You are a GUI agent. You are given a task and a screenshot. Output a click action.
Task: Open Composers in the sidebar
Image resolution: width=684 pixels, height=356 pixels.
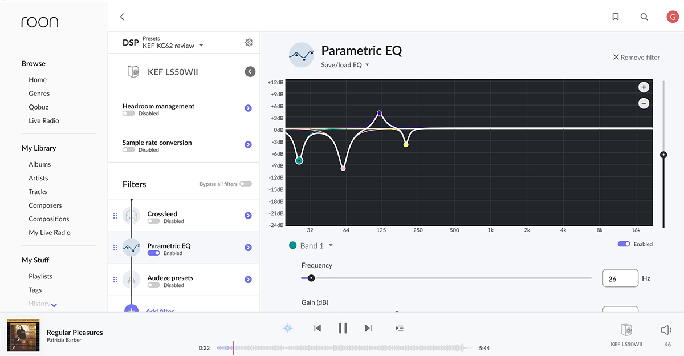pos(45,205)
